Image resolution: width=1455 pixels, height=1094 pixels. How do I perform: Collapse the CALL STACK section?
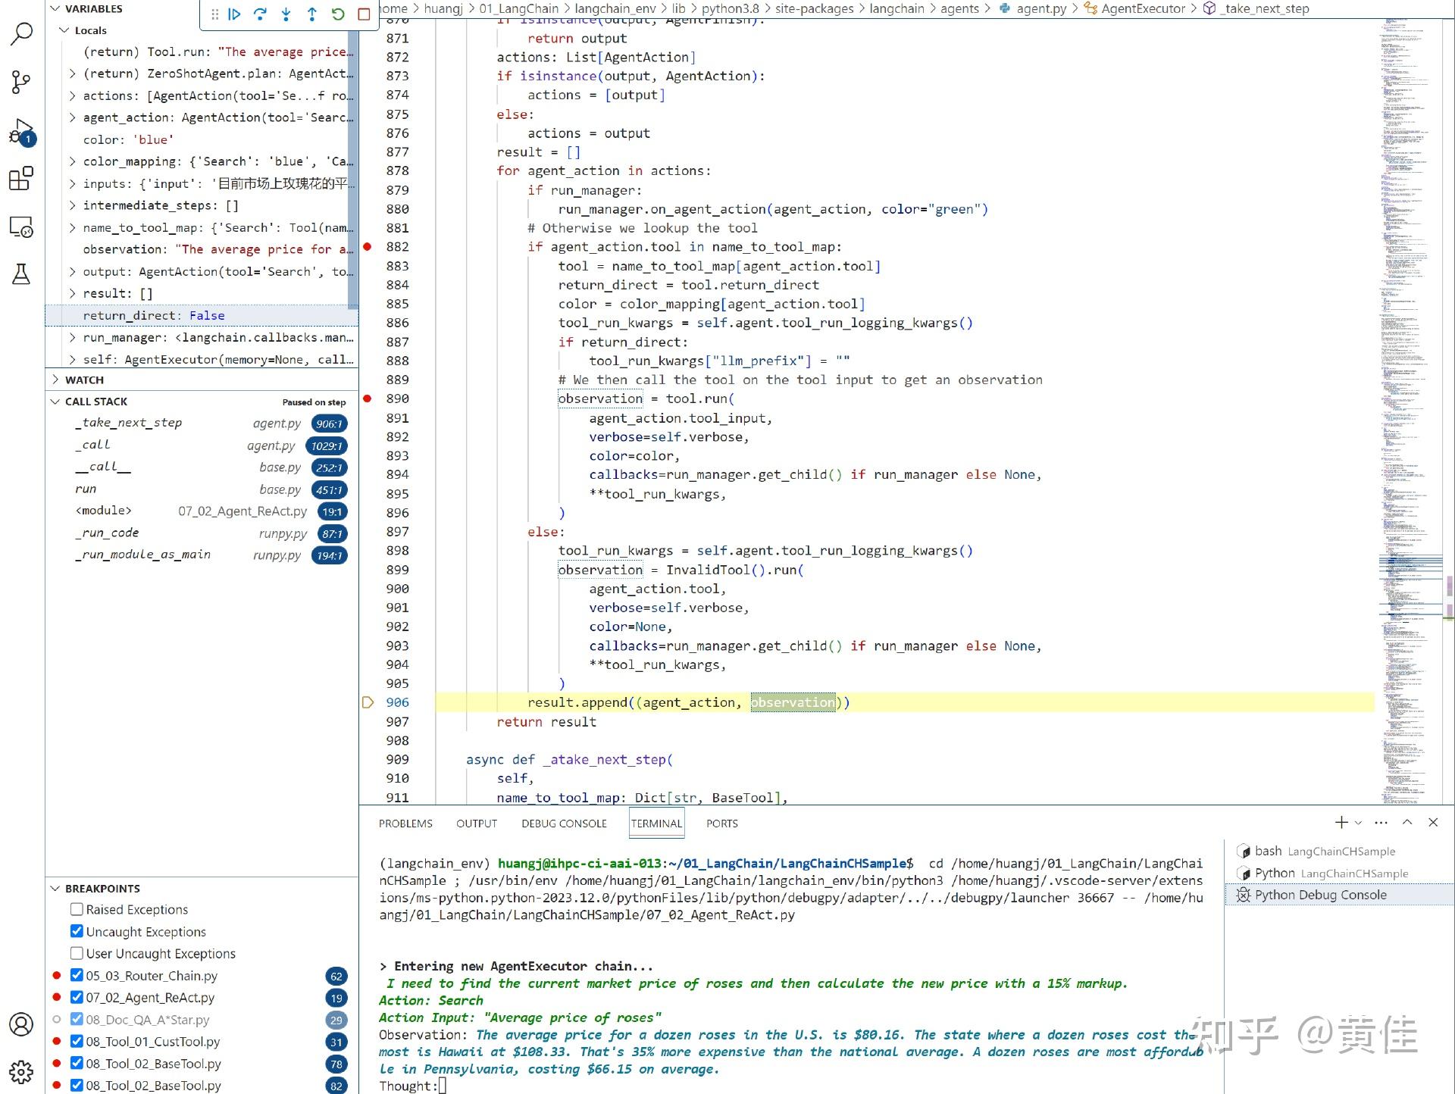95,402
